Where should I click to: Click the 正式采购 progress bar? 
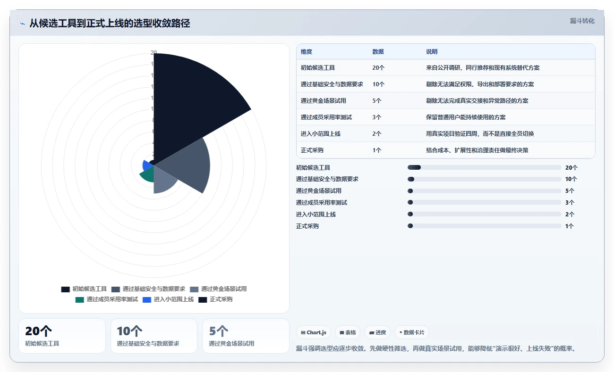pos(485,226)
